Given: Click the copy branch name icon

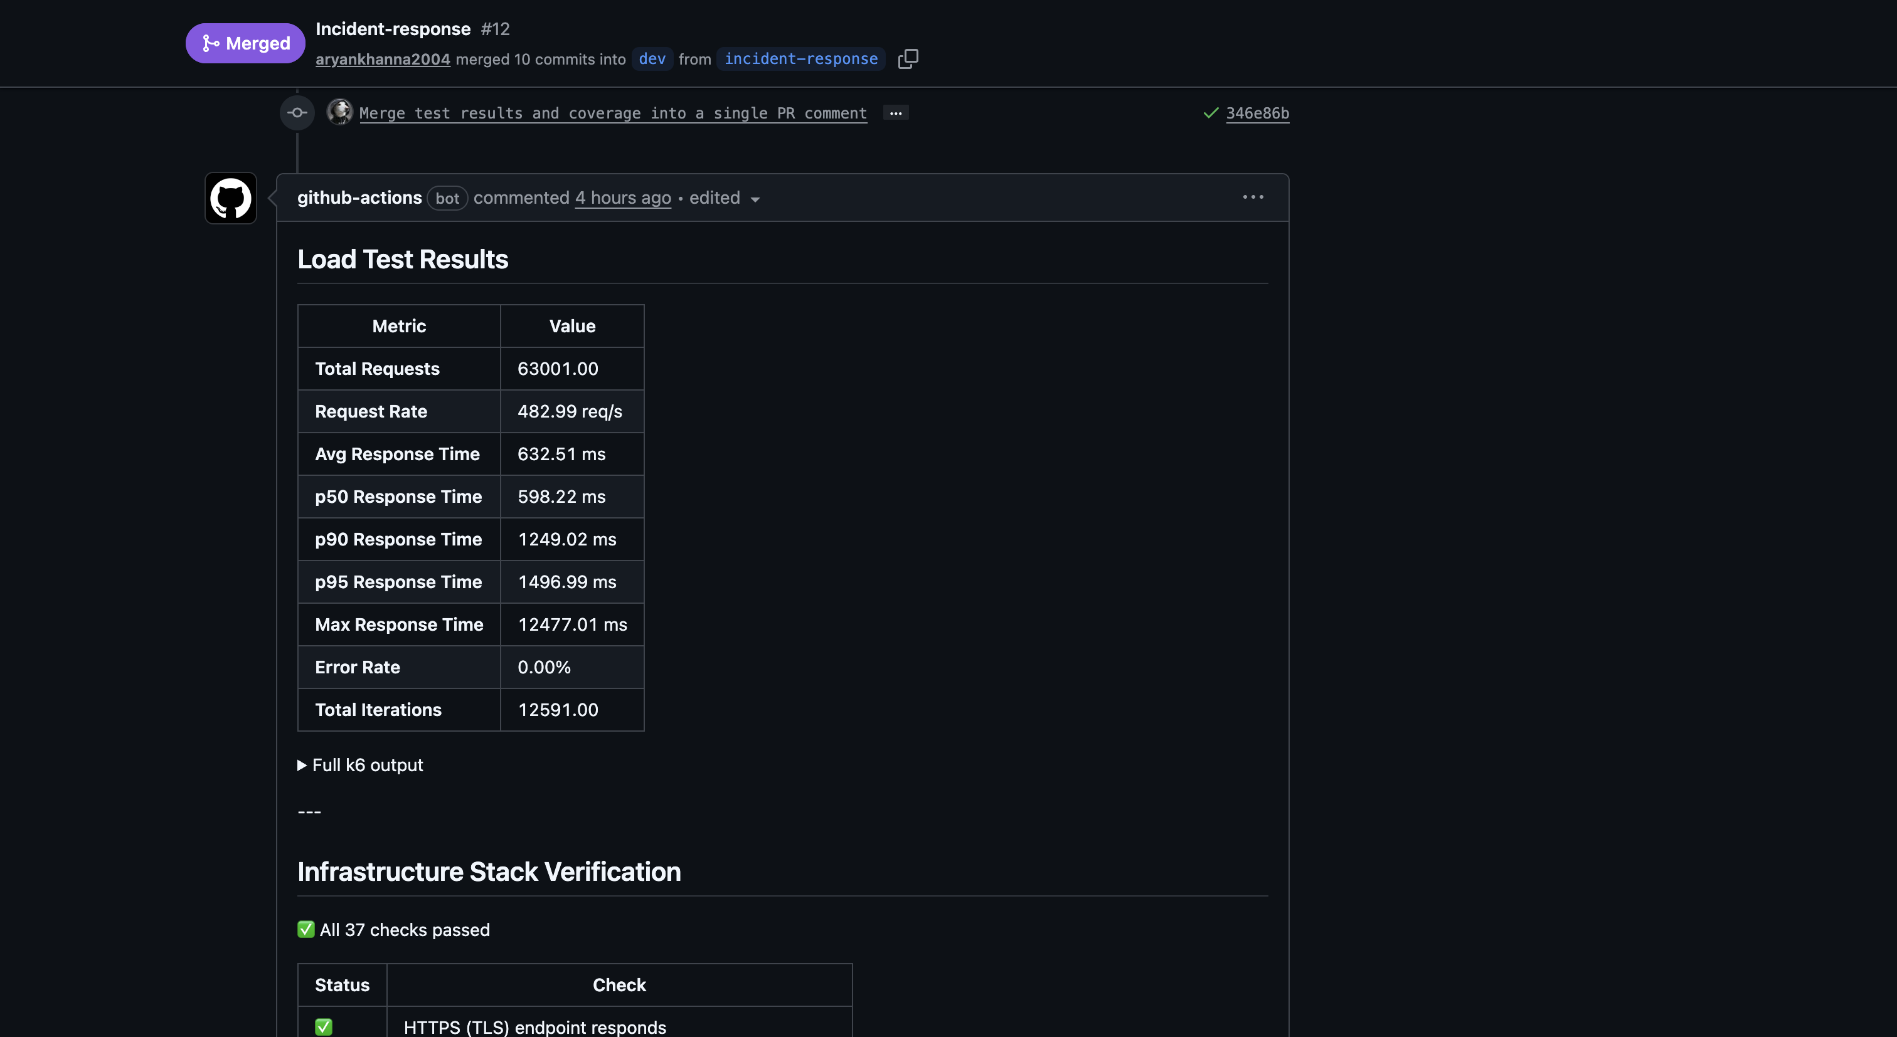Looking at the screenshot, I should [x=908, y=59].
